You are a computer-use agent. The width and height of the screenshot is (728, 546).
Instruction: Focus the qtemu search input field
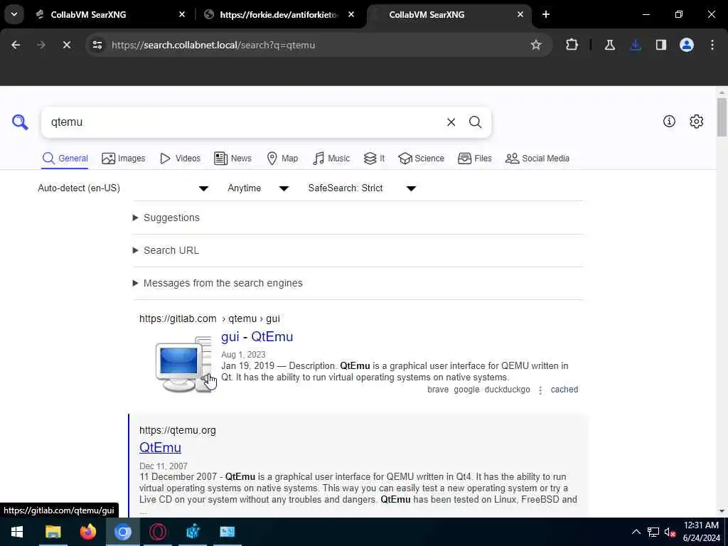244,122
